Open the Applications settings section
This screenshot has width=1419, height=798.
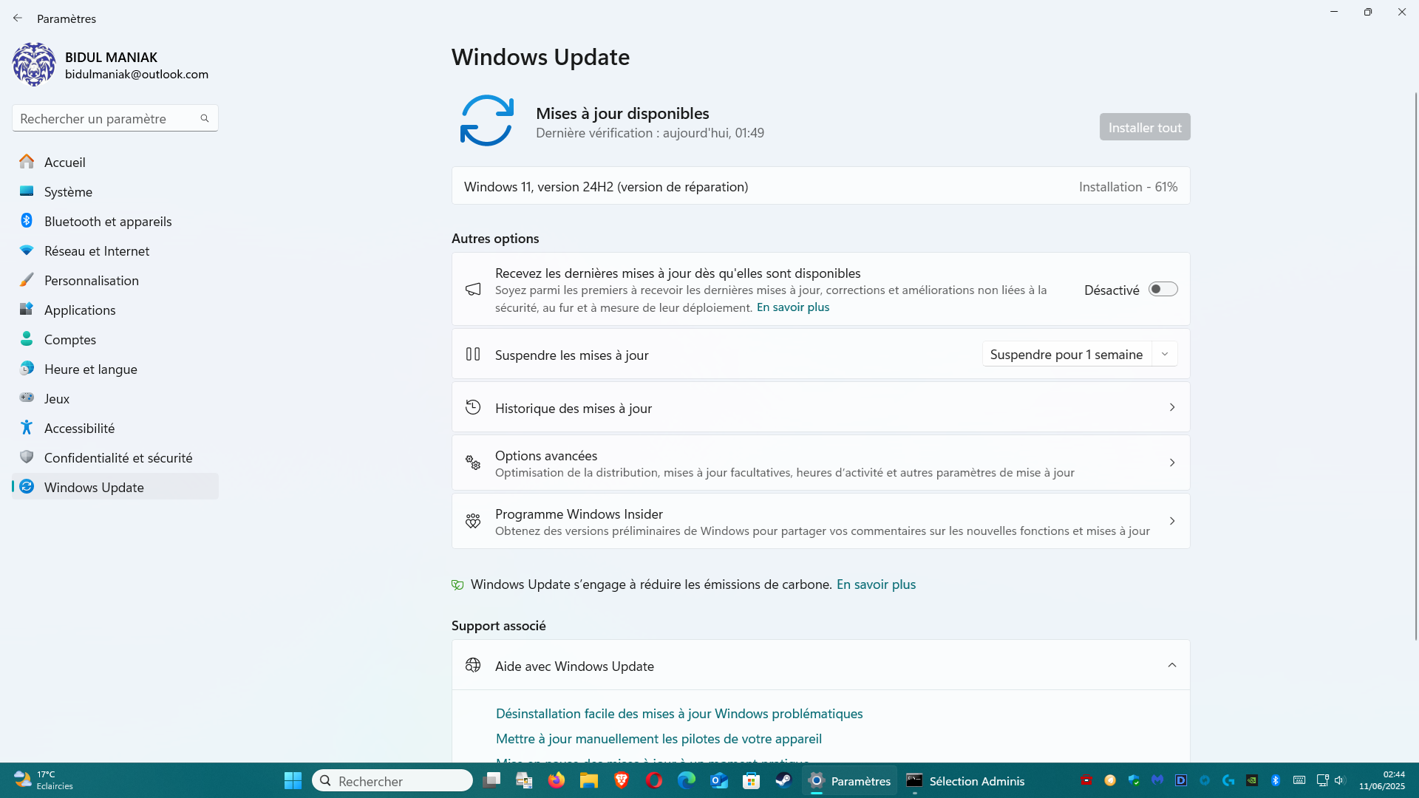pos(115,310)
